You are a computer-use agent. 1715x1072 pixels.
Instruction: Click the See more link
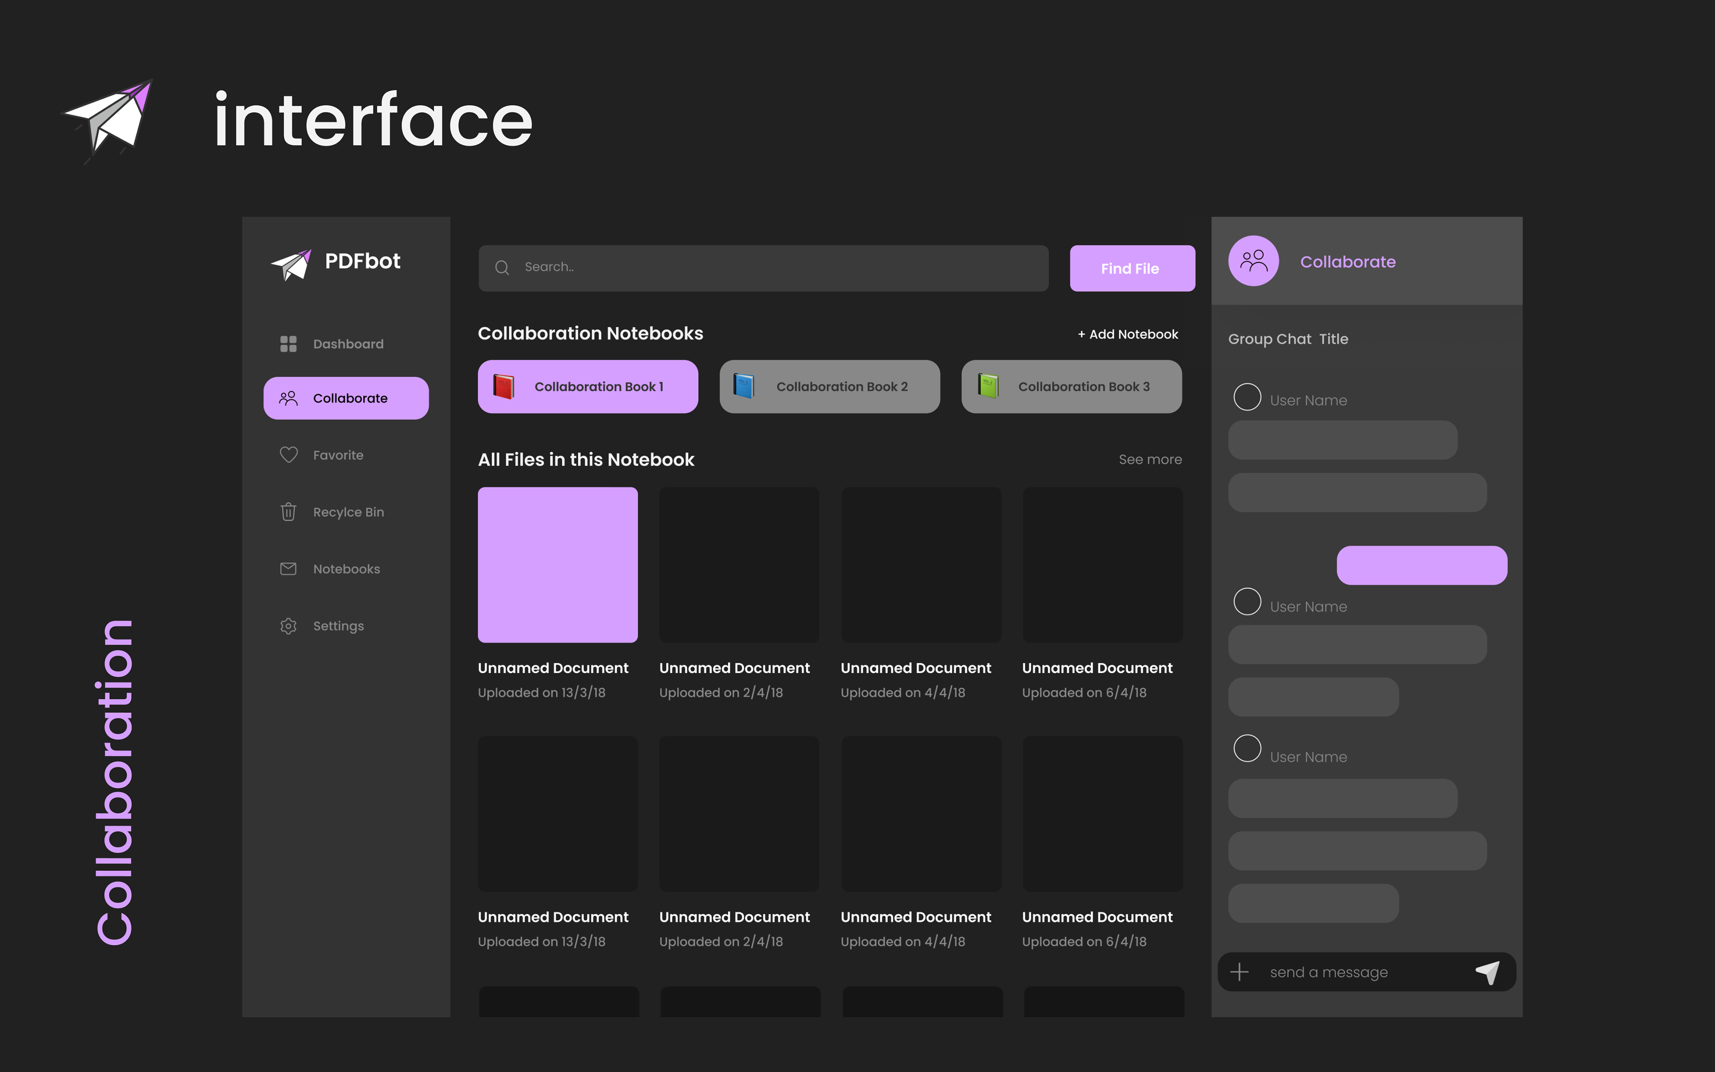click(x=1150, y=460)
